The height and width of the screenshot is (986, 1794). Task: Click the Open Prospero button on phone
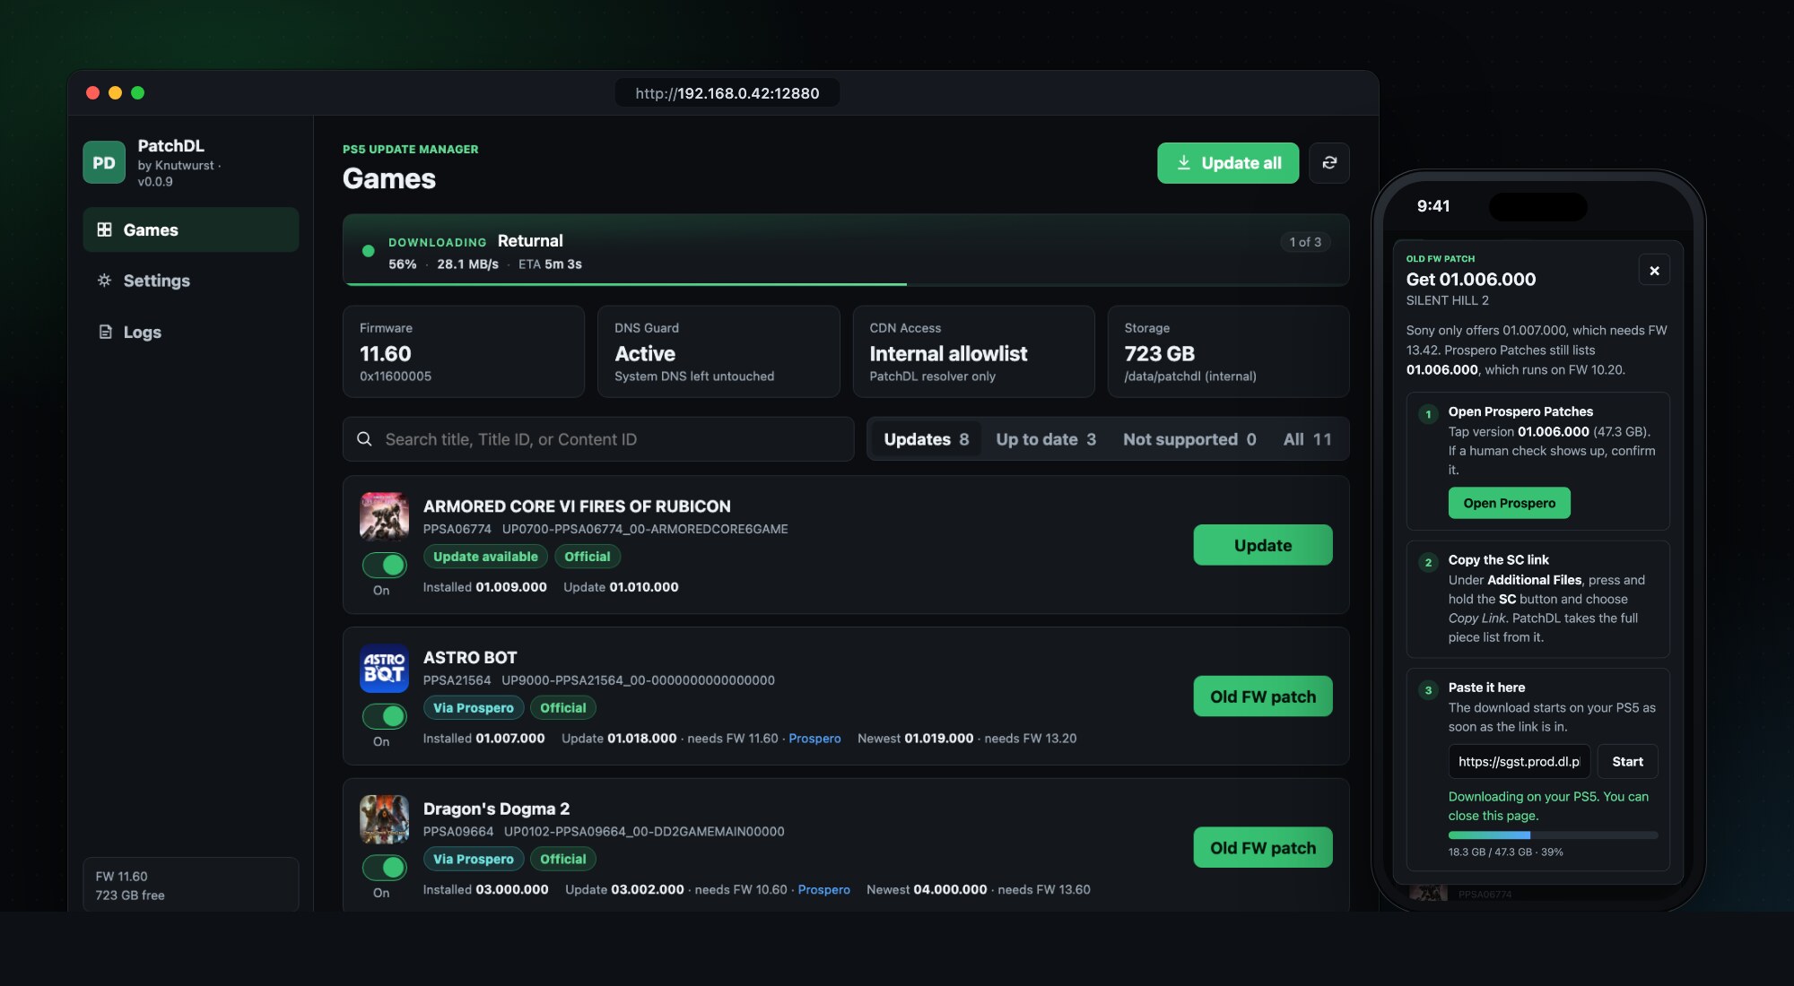pyautogui.click(x=1509, y=503)
